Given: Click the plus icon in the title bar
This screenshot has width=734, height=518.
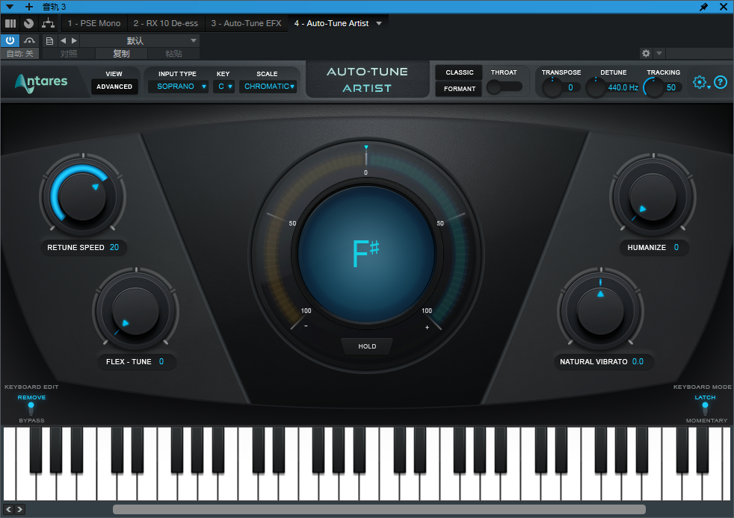Looking at the screenshot, I should [29, 7].
